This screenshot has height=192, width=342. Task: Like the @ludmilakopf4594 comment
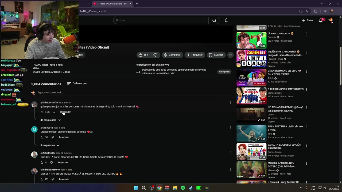(42, 179)
